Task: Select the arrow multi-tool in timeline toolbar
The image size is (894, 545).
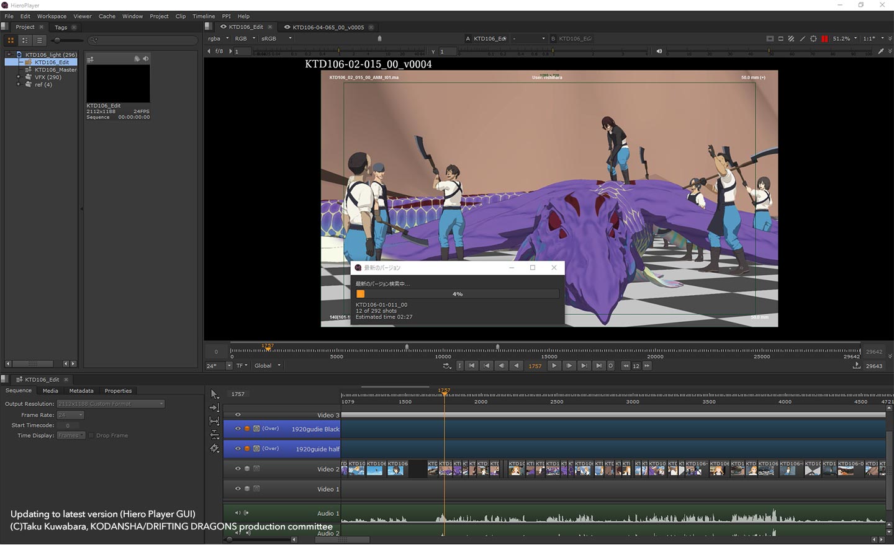Action: (214, 394)
